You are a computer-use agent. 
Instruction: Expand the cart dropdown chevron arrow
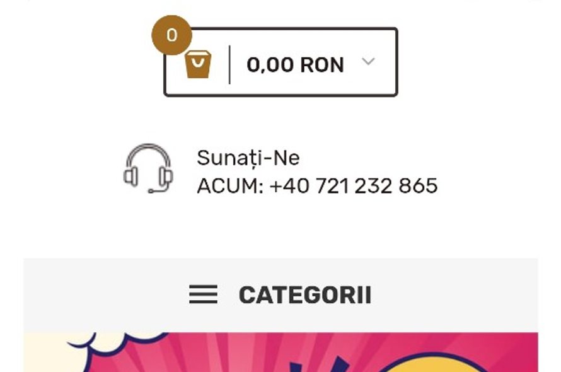pyautogui.click(x=368, y=61)
